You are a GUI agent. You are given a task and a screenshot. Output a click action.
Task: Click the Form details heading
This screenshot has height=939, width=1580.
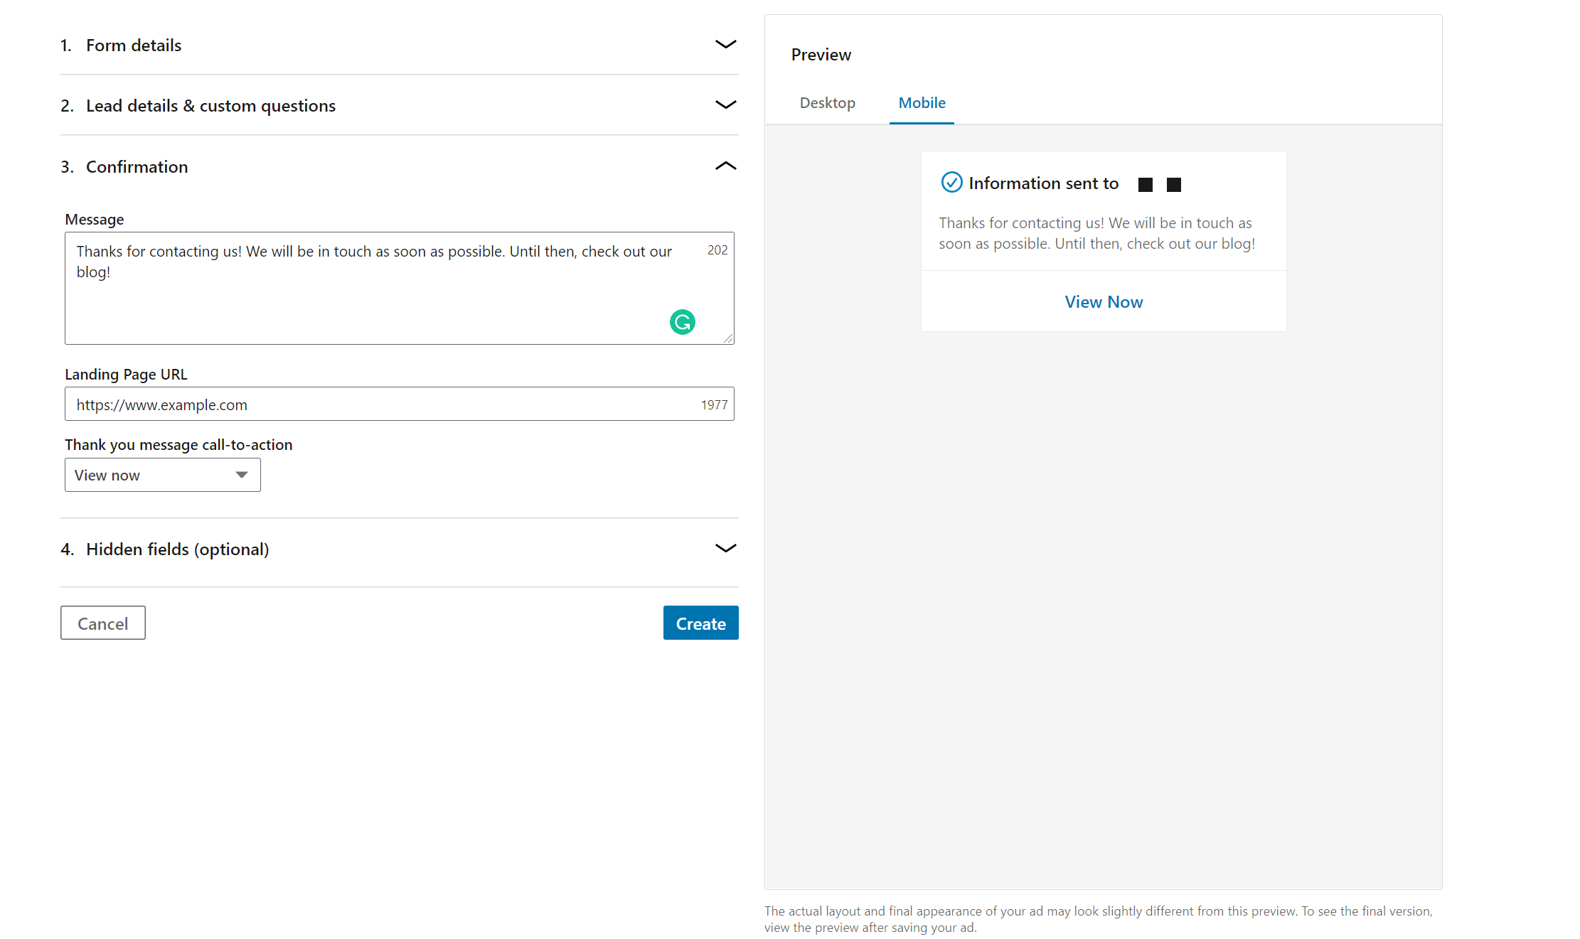(134, 45)
